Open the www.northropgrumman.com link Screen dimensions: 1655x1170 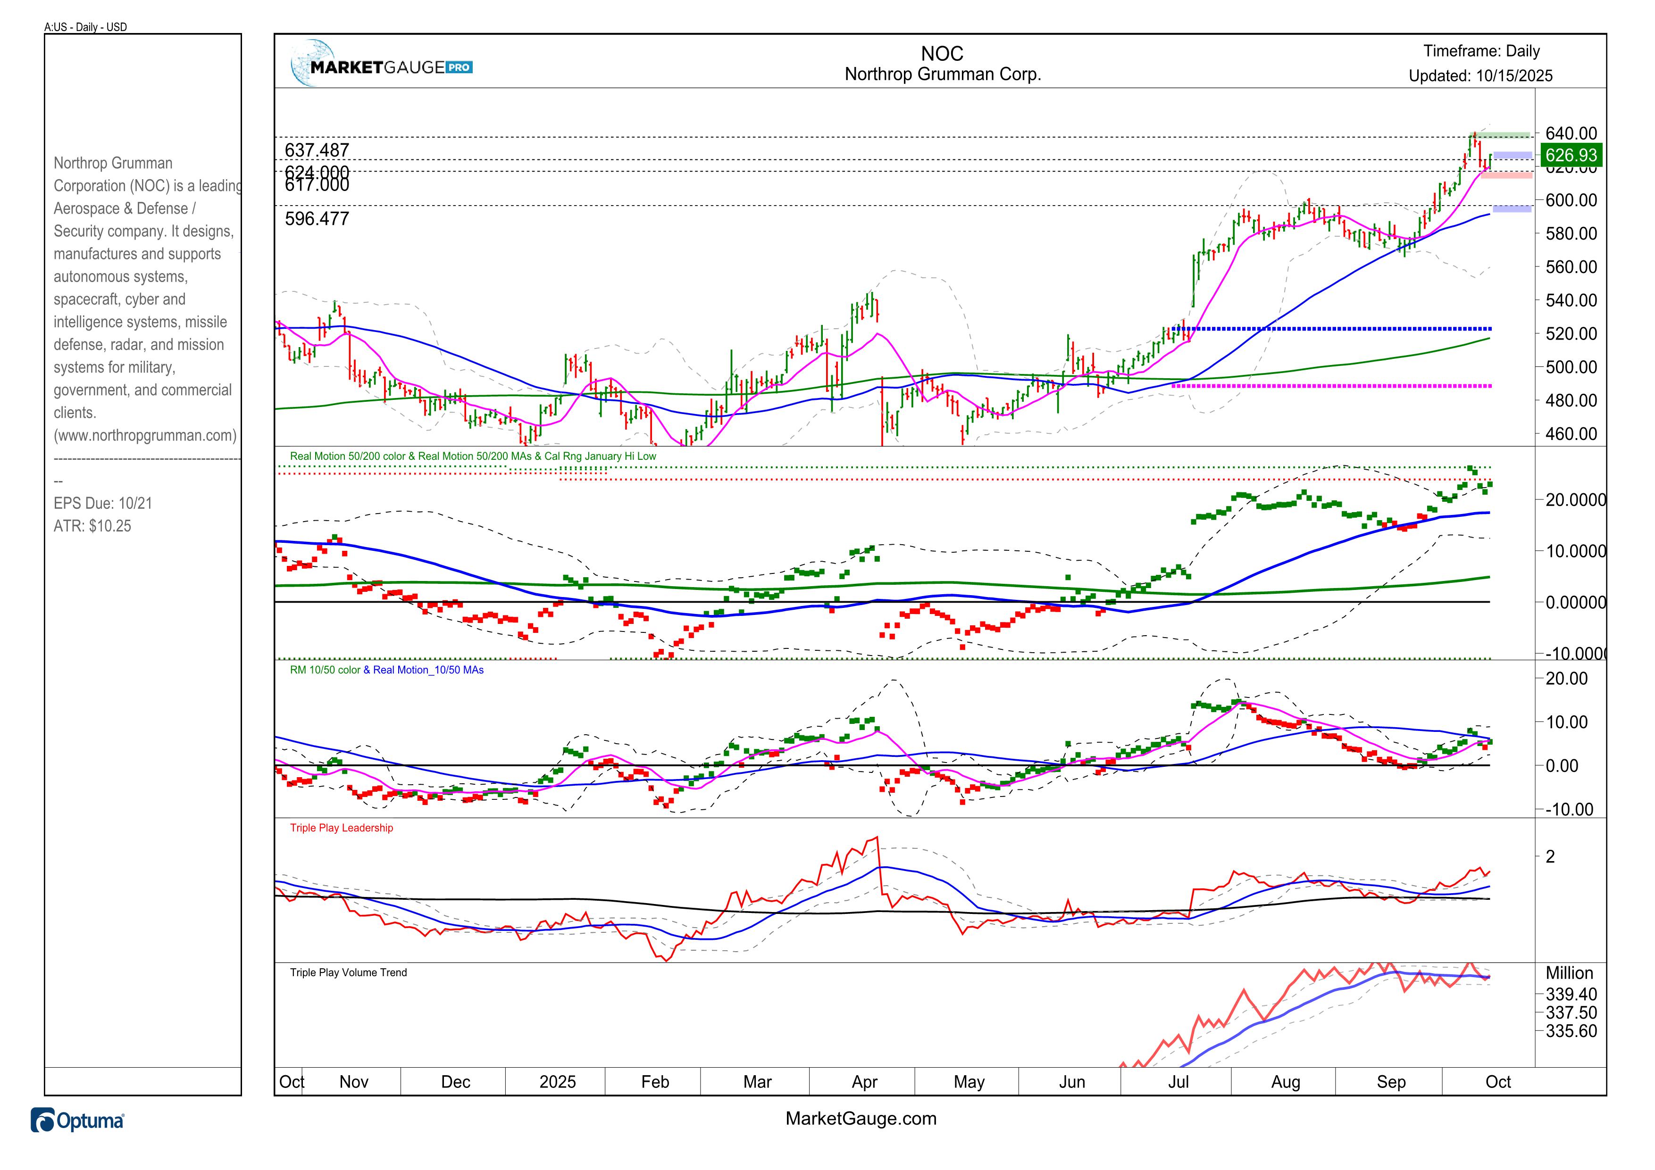click(x=145, y=435)
